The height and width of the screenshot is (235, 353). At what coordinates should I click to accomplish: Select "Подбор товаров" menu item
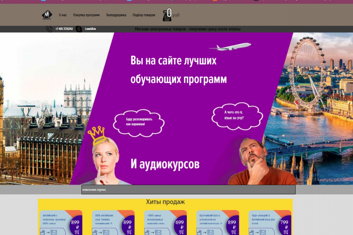[144, 15]
